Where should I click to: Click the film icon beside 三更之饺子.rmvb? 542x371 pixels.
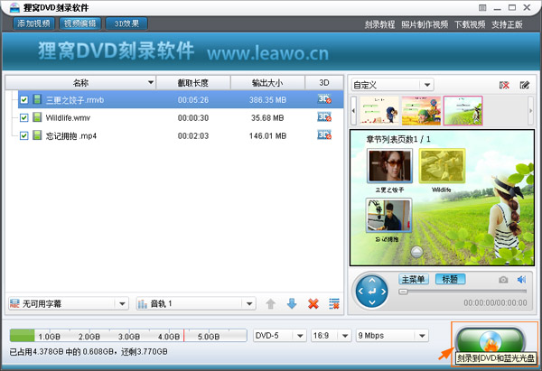37,99
